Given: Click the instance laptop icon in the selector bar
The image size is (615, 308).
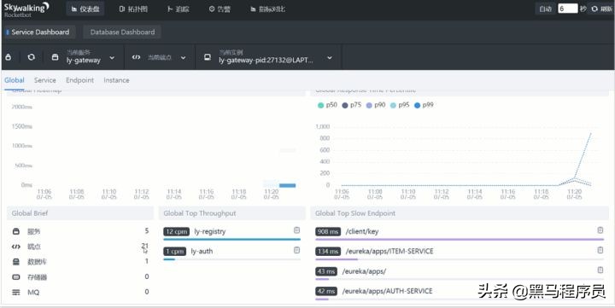Looking at the screenshot, I should pyautogui.click(x=207, y=57).
